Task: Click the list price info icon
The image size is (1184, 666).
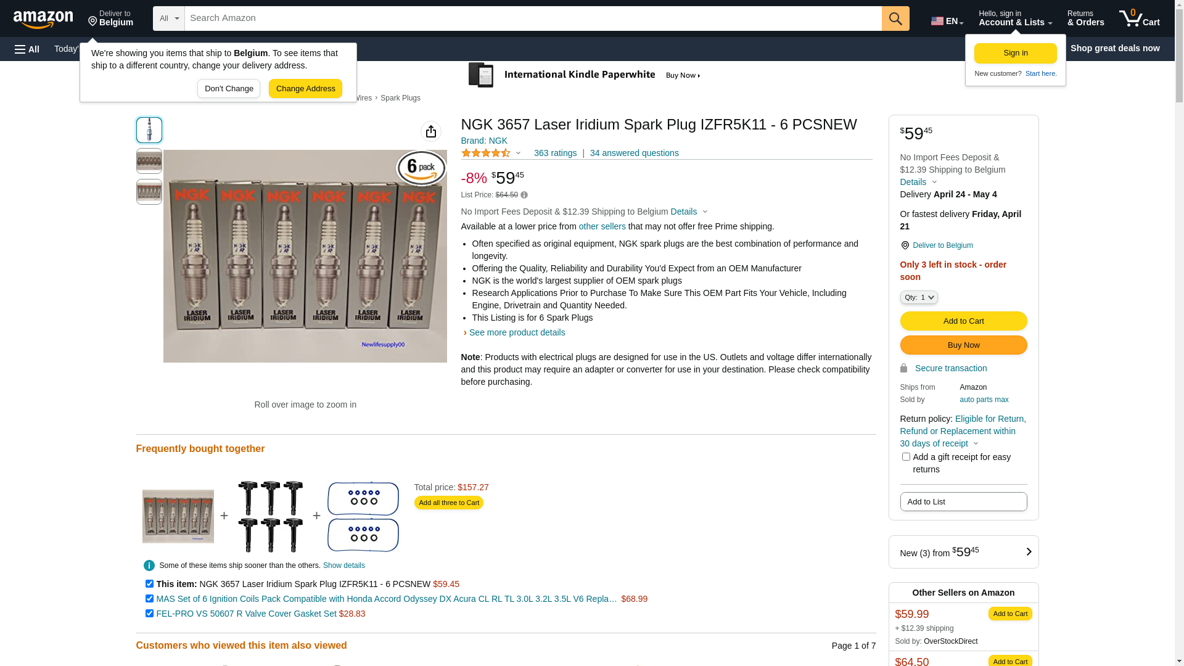Action: pos(524,195)
